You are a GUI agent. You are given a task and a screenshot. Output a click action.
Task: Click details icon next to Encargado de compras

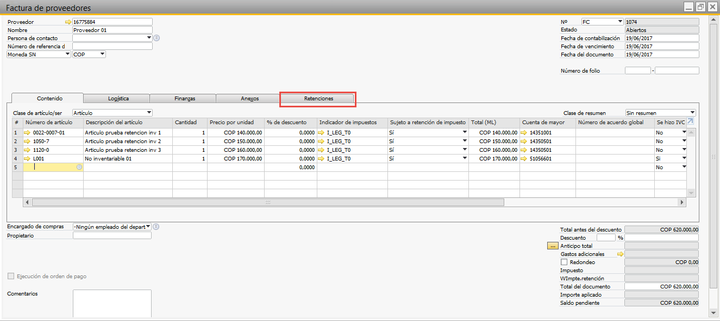(x=156, y=227)
